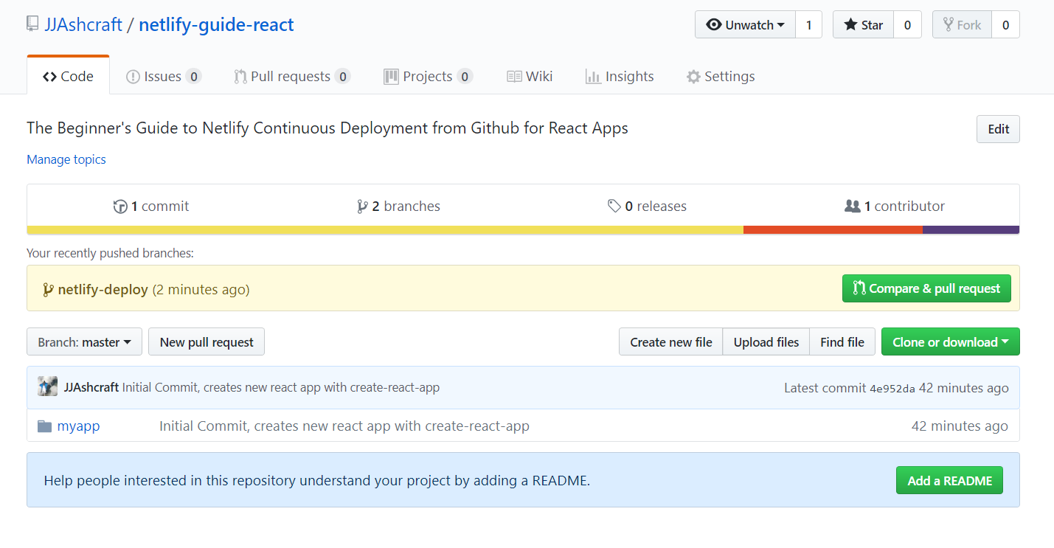Go to the Settings tab
Screen dimensions: 1054x548
pyautogui.click(x=720, y=77)
